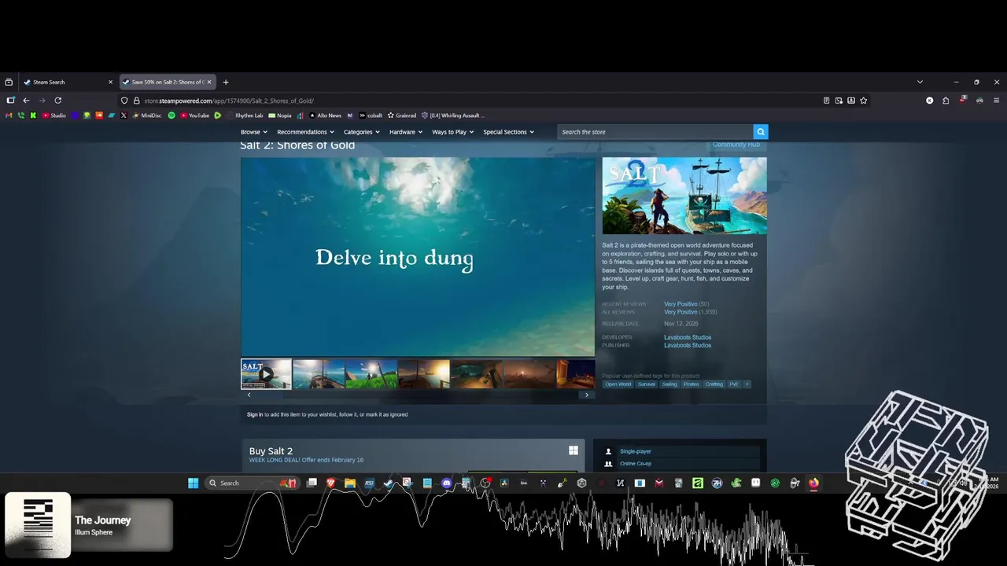Screen dimensions: 1007x566
Task: Select the Open World tag
Action: (618, 384)
